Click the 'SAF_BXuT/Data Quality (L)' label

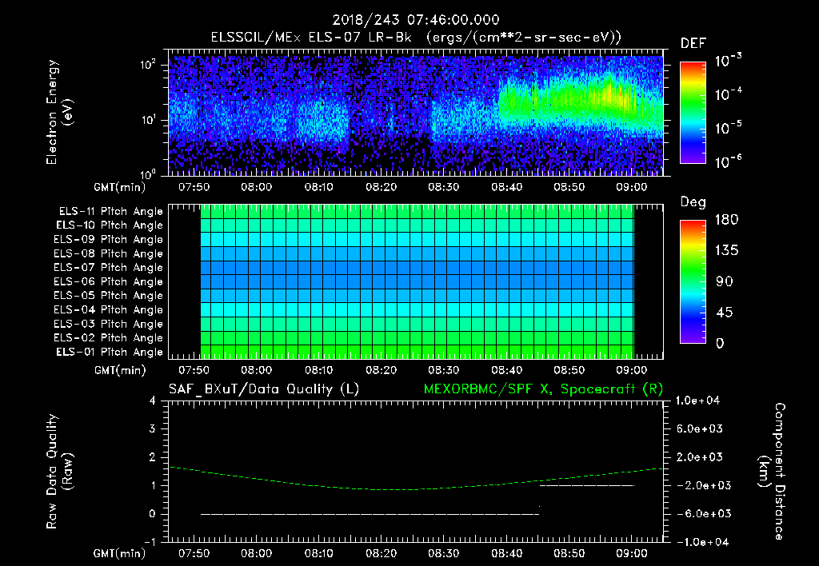point(264,389)
